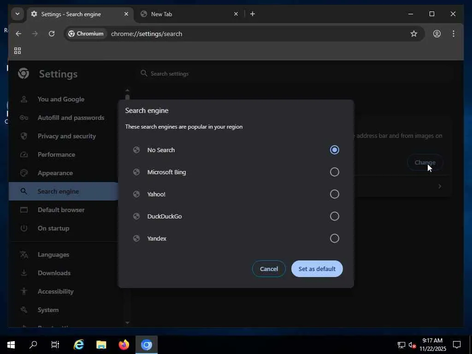472x354 pixels.
Task: Select the No Search radio button
Action: [334, 150]
